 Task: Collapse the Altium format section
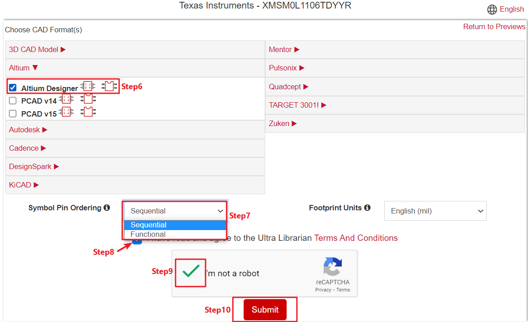pyautogui.click(x=23, y=68)
